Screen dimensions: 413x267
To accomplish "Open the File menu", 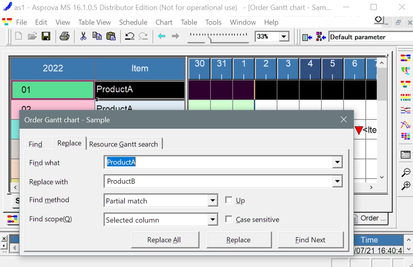I will (x=21, y=22).
